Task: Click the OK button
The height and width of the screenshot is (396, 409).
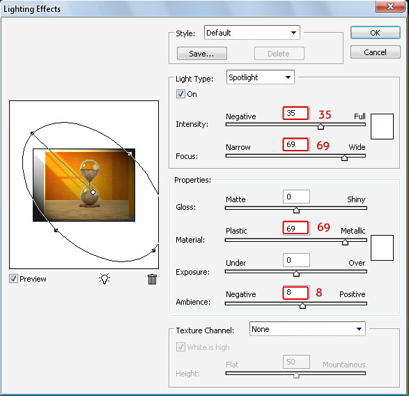Action: tap(375, 33)
